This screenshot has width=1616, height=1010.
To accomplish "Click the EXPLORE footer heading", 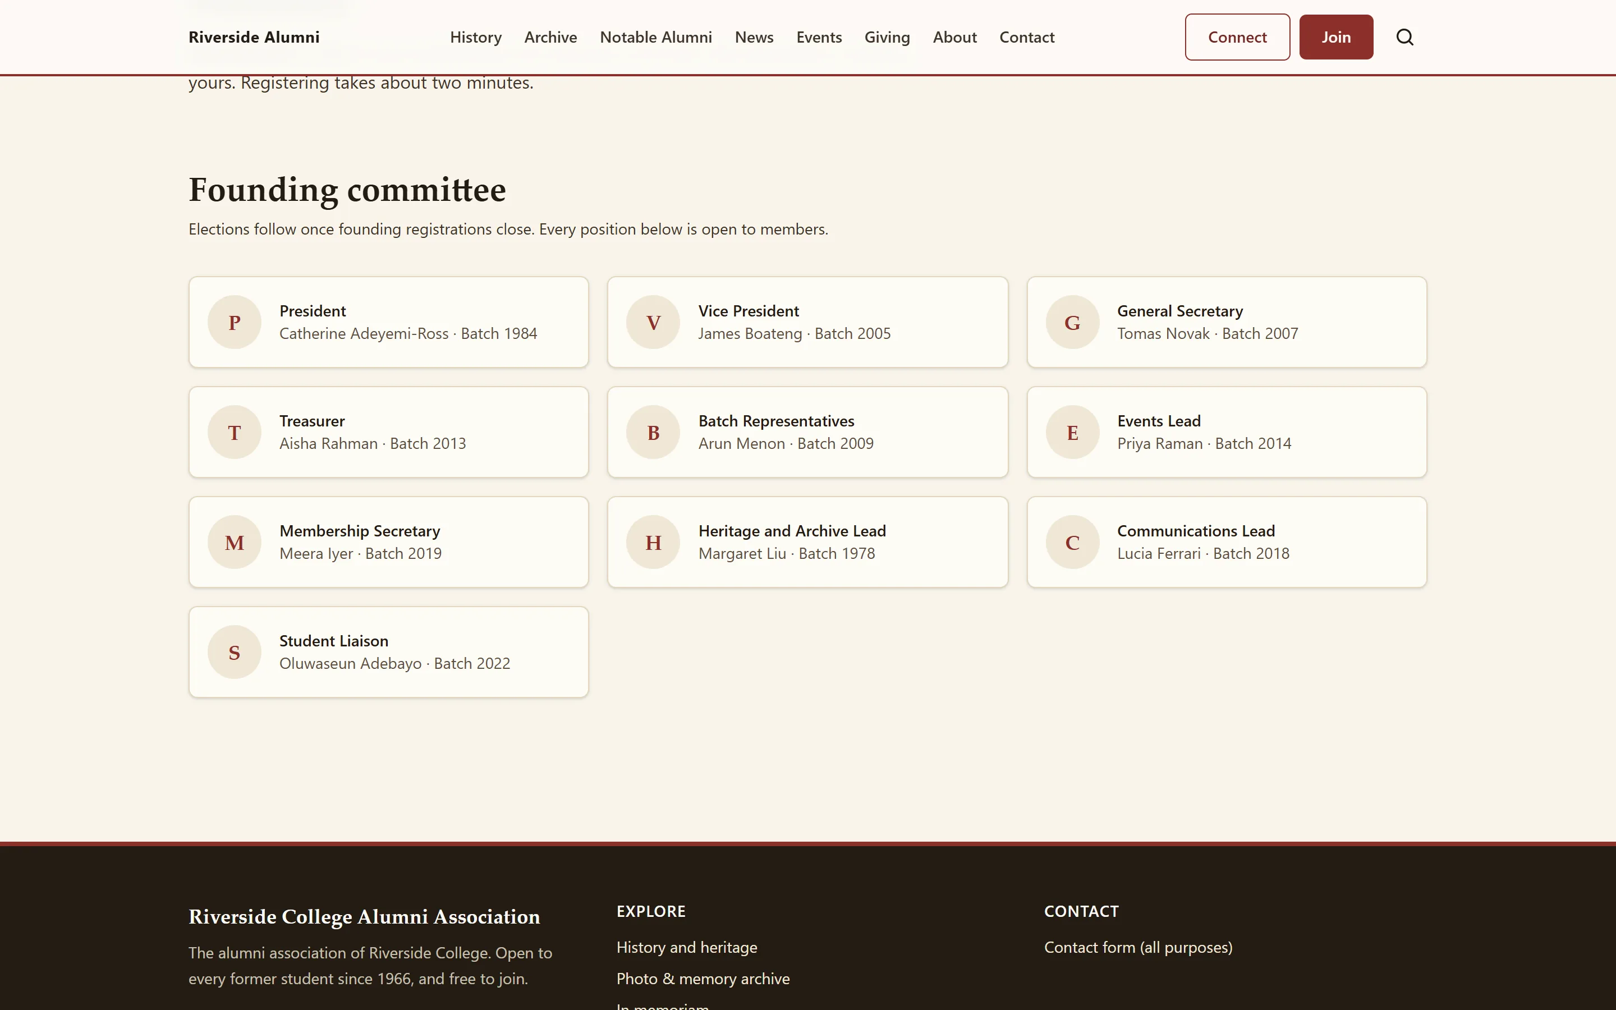I will 651,911.
